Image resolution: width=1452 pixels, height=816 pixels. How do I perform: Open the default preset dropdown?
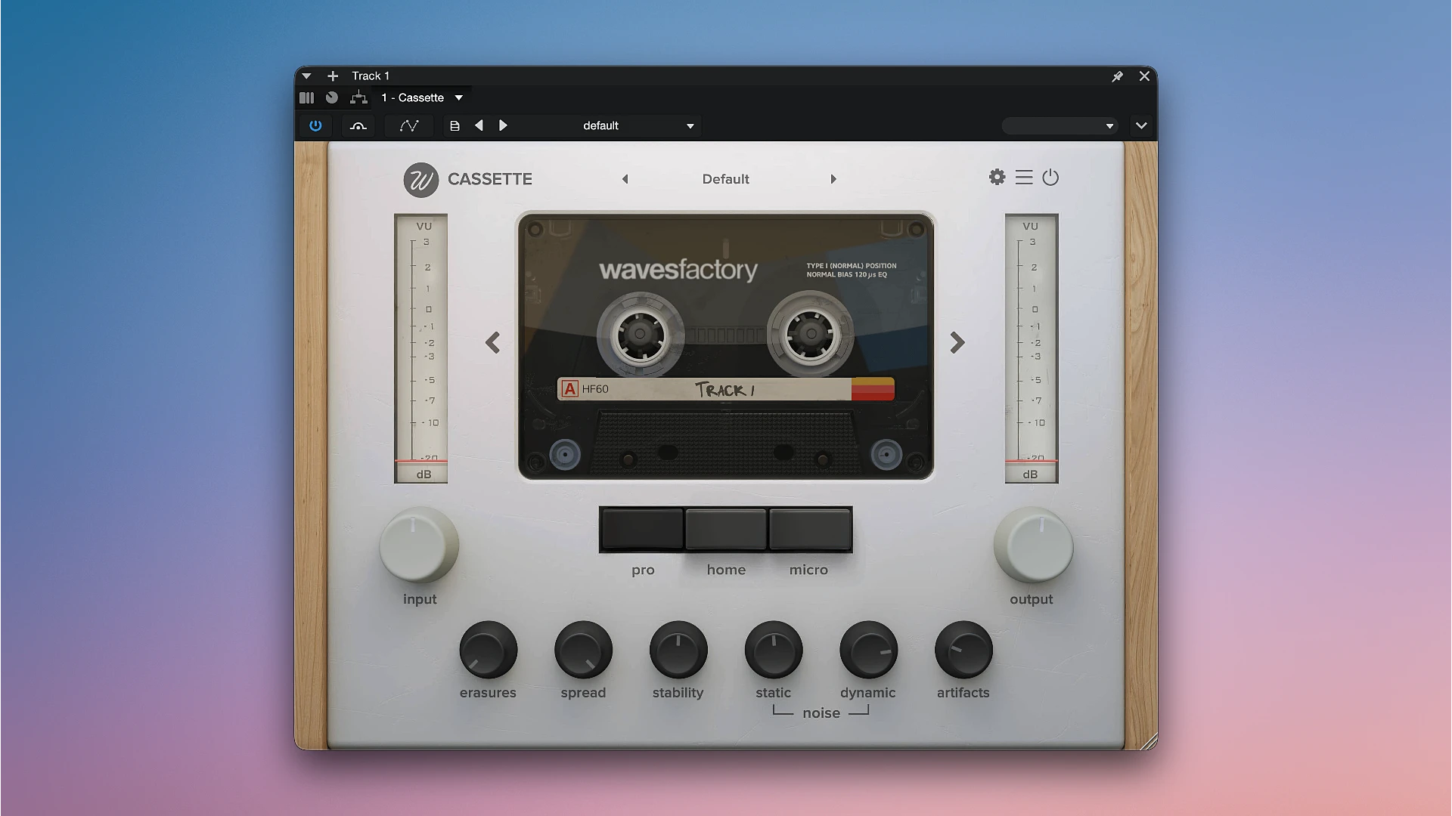608,126
